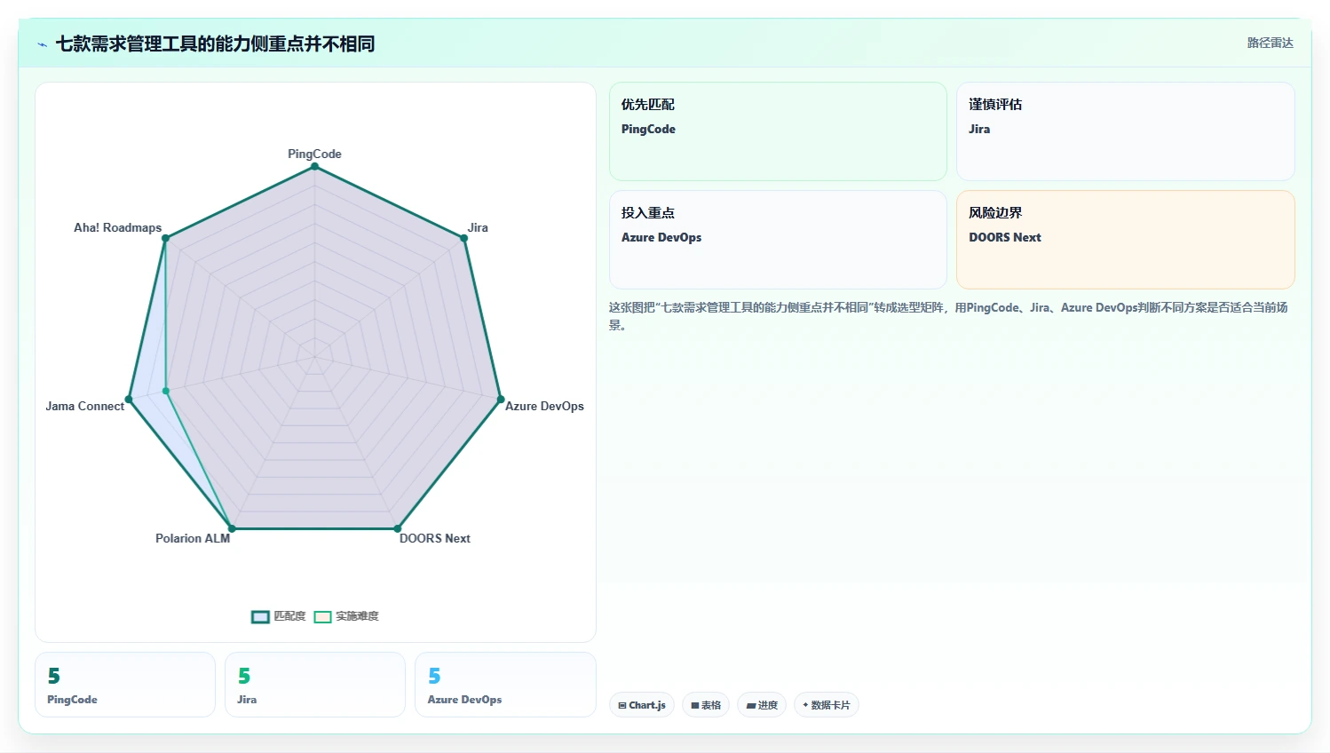Open the 优先匹配 PingCode card
Screen dimensions: 1330x753
pyautogui.click(x=778, y=131)
